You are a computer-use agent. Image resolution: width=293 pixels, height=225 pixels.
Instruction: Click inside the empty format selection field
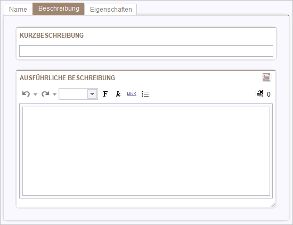click(74, 94)
